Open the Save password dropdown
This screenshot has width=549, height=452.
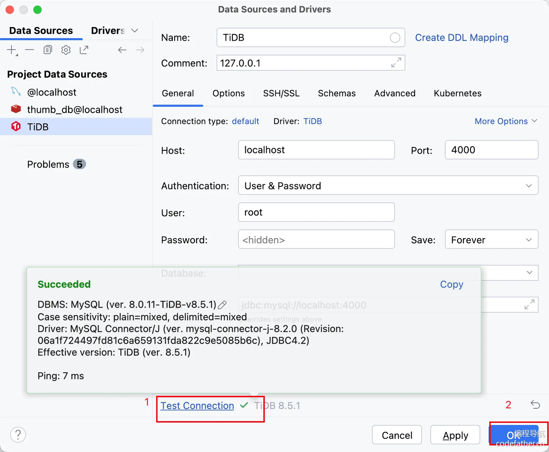click(492, 239)
